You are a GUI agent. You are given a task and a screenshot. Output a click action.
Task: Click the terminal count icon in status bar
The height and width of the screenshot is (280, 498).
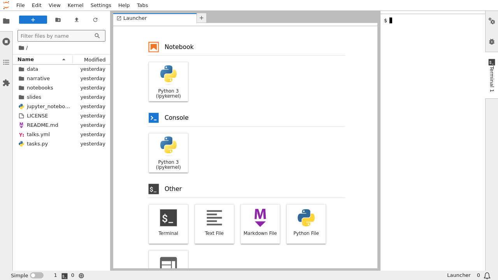tap(65, 276)
